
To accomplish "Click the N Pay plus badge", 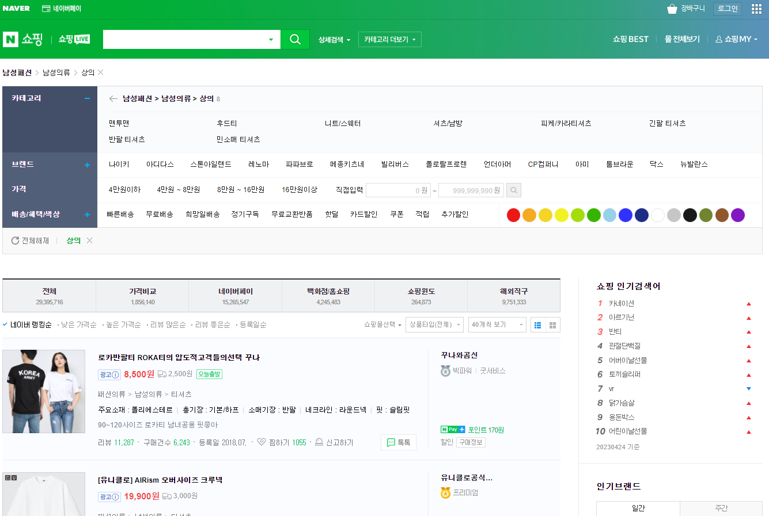I will [x=453, y=430].
